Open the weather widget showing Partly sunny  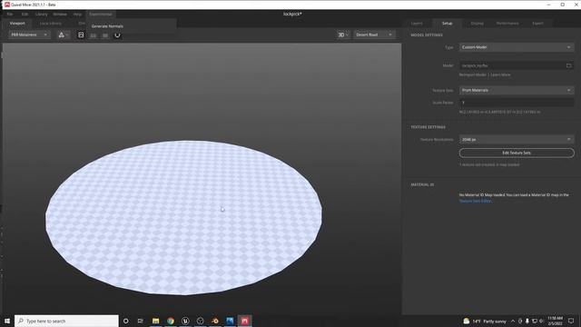[x=485, y=321]
